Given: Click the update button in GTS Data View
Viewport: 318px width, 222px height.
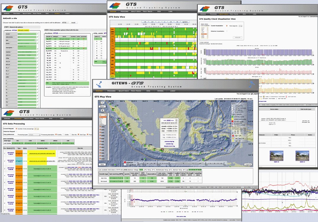Looking at the screenshot, I should point(185,22).
